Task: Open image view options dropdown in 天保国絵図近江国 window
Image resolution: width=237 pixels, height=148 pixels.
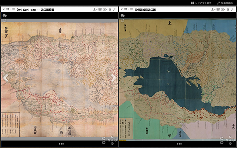Action: [223, 9]
